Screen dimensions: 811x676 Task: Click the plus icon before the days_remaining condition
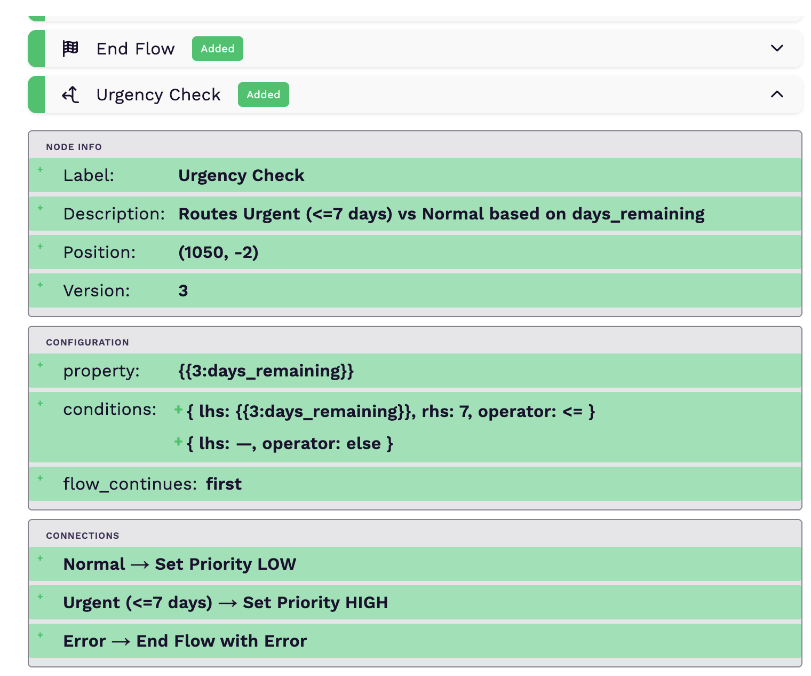click(179, 410)
